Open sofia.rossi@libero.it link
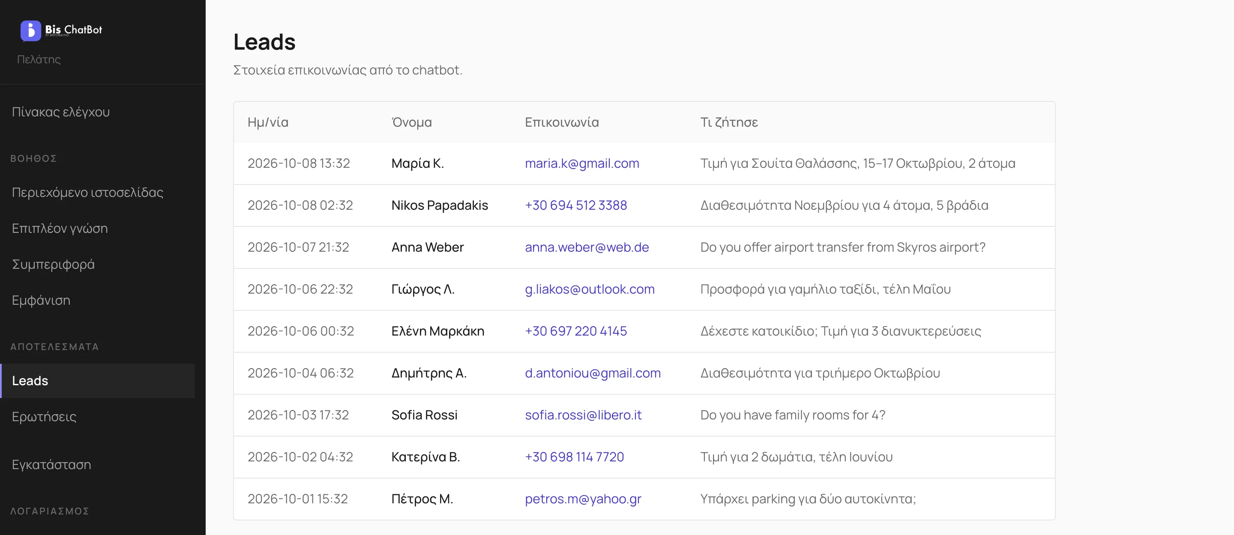 pyautogui.click(x=583, y=415)
